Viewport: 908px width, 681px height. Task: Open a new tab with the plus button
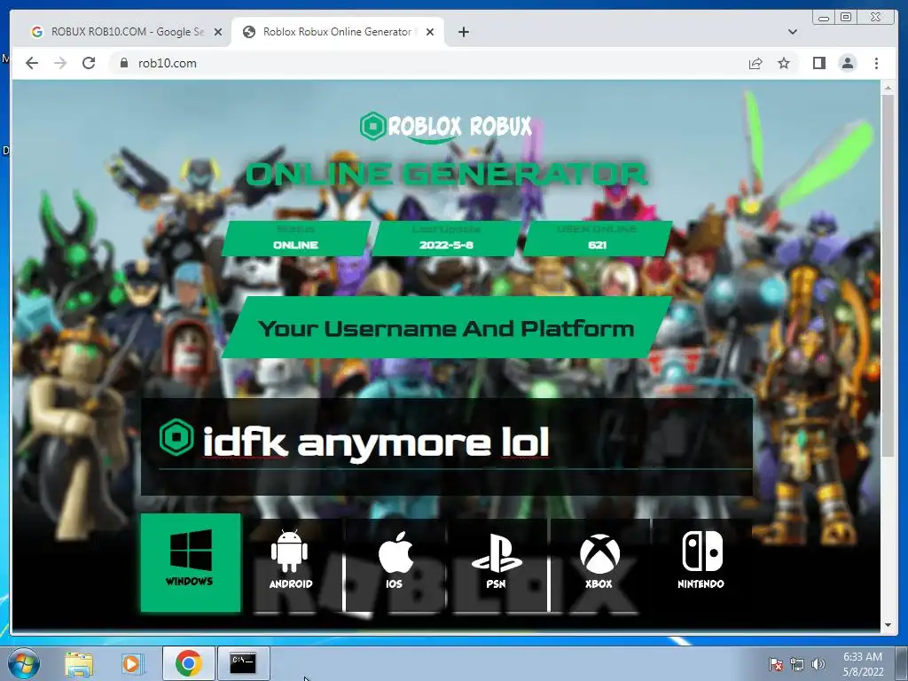[463, 32]
